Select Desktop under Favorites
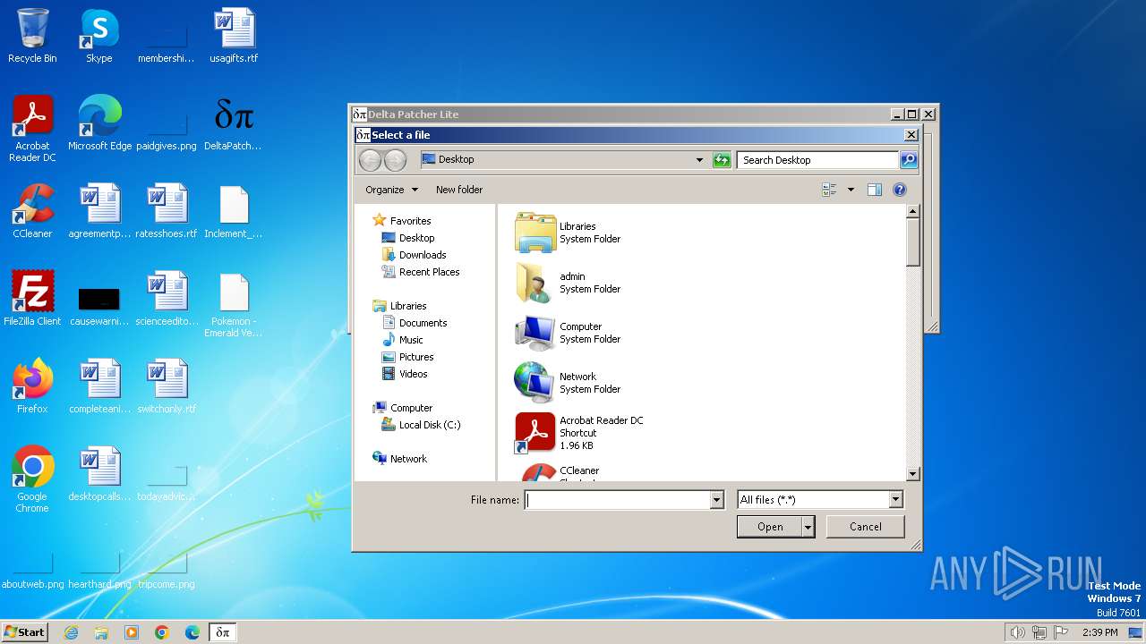This screenshot has width=1146, height=644. click(408, 238)
